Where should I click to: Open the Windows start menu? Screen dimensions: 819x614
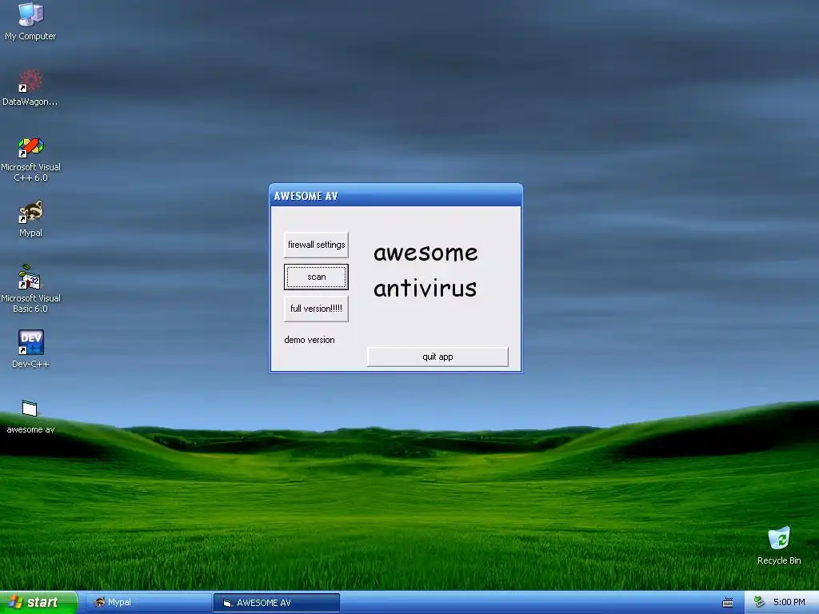pos(38,603)
